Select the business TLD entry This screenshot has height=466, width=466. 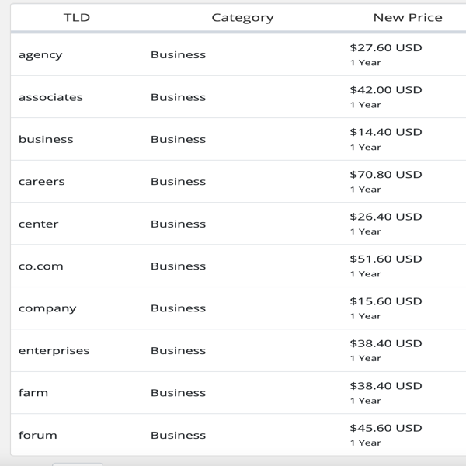coord(46,139)
